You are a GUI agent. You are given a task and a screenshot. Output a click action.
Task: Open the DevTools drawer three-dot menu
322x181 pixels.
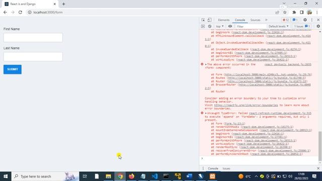(203, 168)
